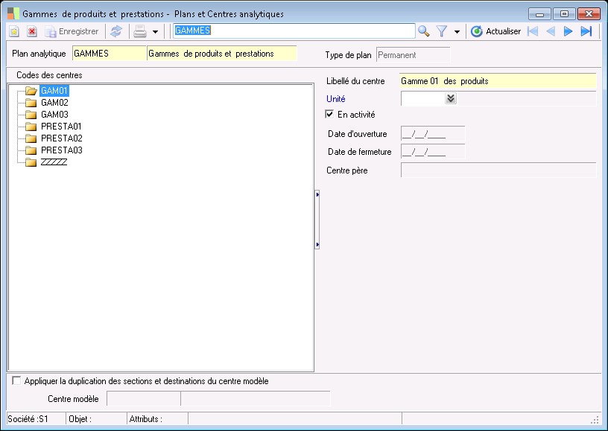
Task: Go to the next record arrow
Action: pos(568,31)
